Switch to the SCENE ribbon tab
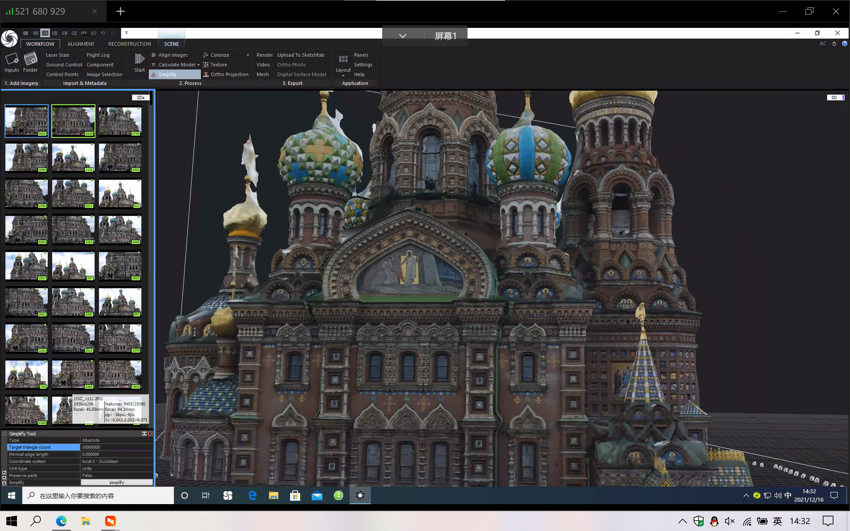The width and height of the screenshot is (850, 531). [x=171, y=44]
